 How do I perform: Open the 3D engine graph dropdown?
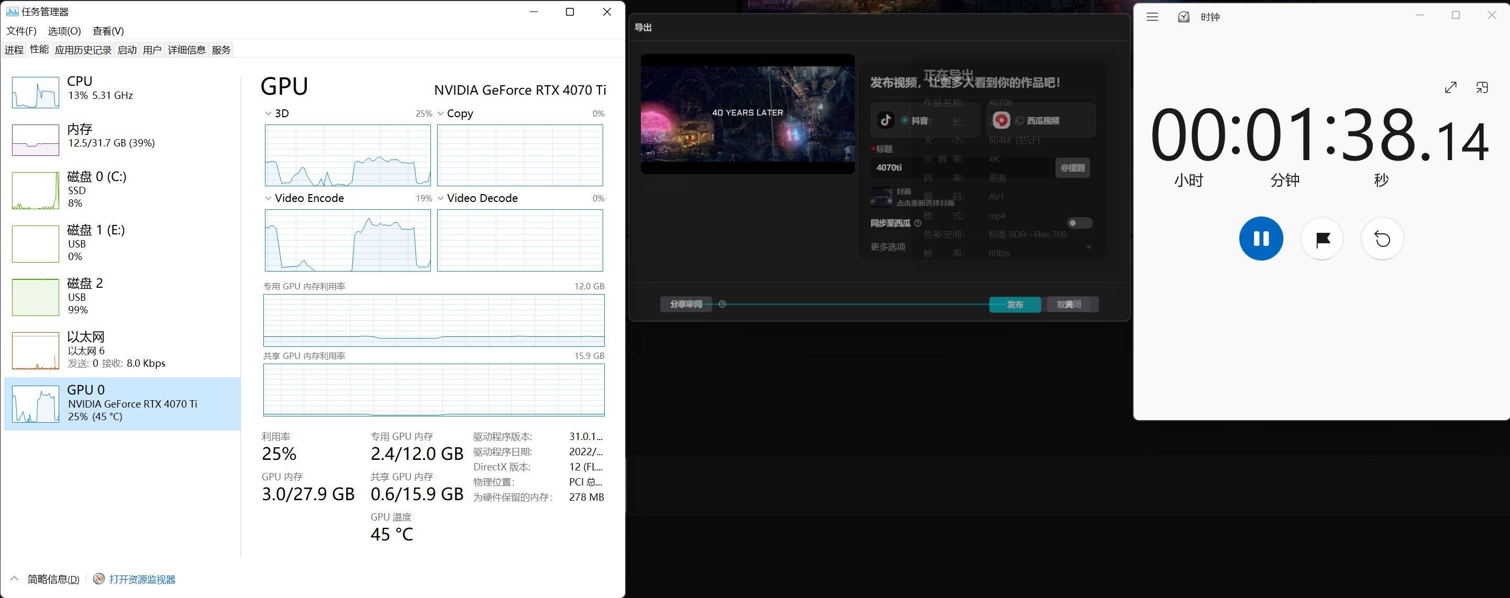click(x=269, y=114)
